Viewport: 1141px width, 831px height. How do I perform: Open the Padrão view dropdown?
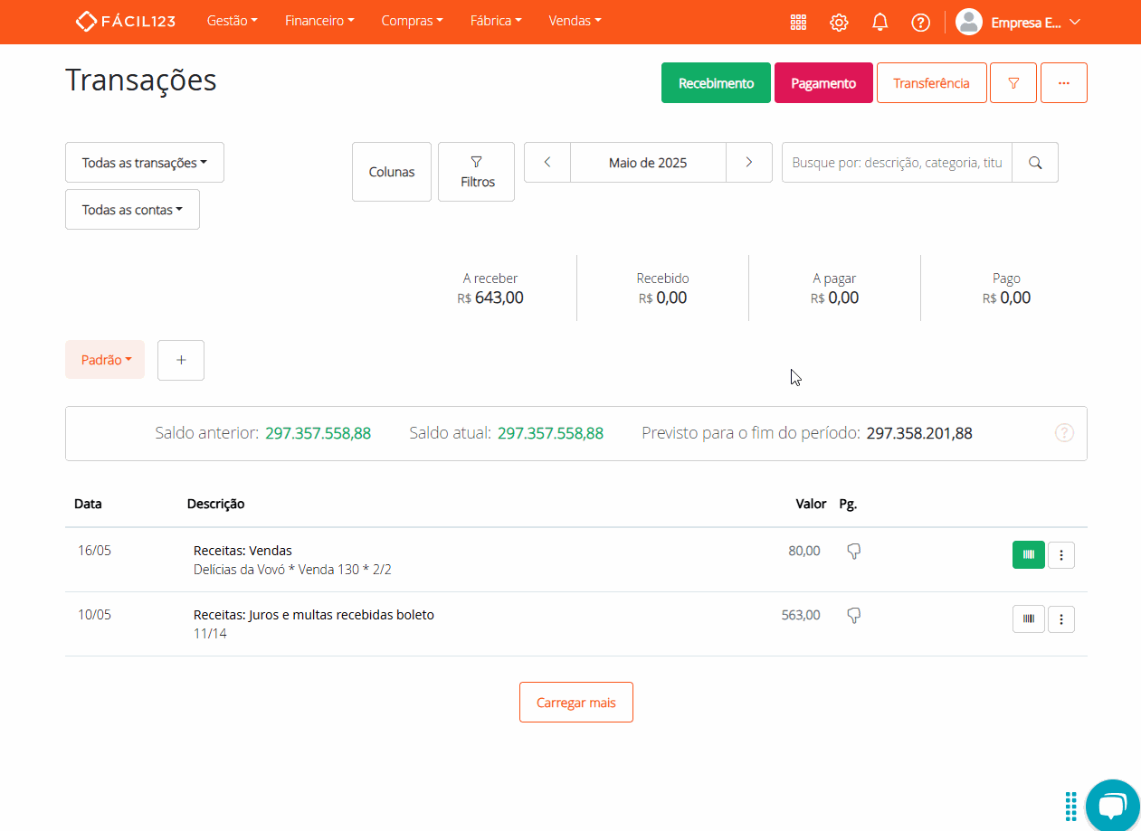pos(105,360)
